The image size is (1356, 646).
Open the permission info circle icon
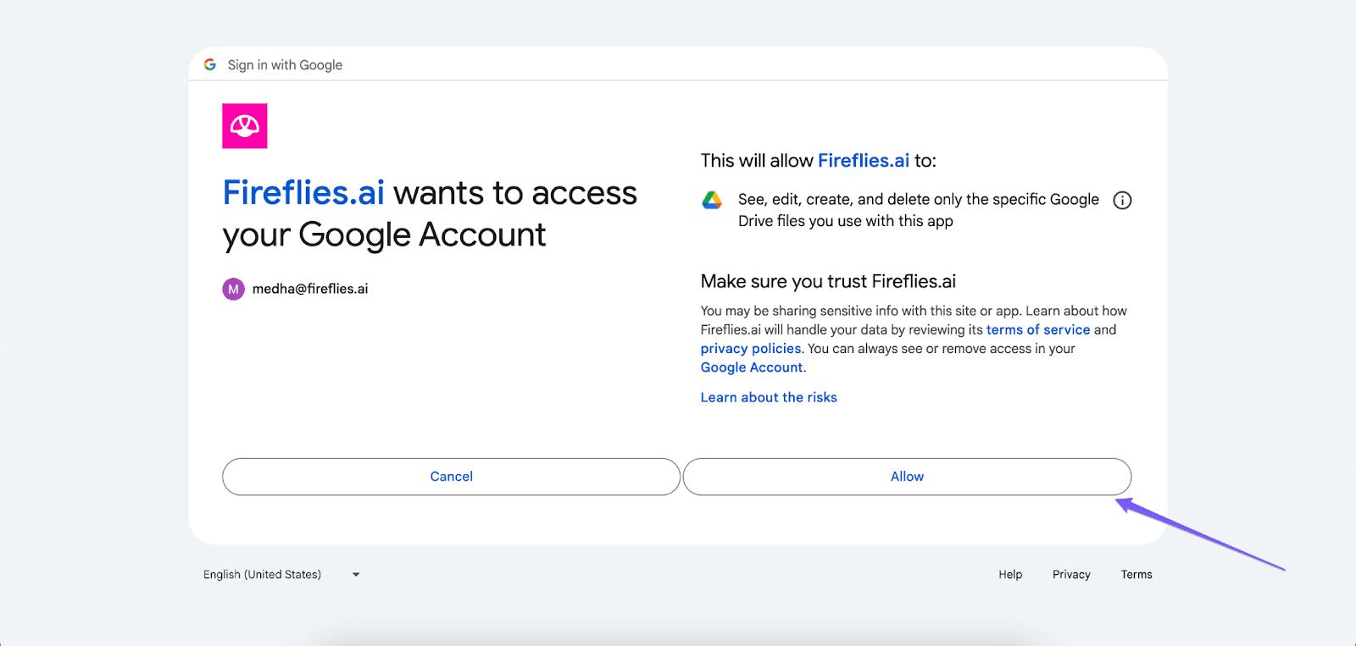click(1122, 201)
